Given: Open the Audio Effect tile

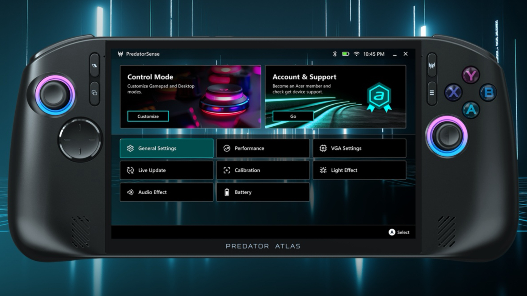Looking at the screenshot, I should click(x=167, y=192).
